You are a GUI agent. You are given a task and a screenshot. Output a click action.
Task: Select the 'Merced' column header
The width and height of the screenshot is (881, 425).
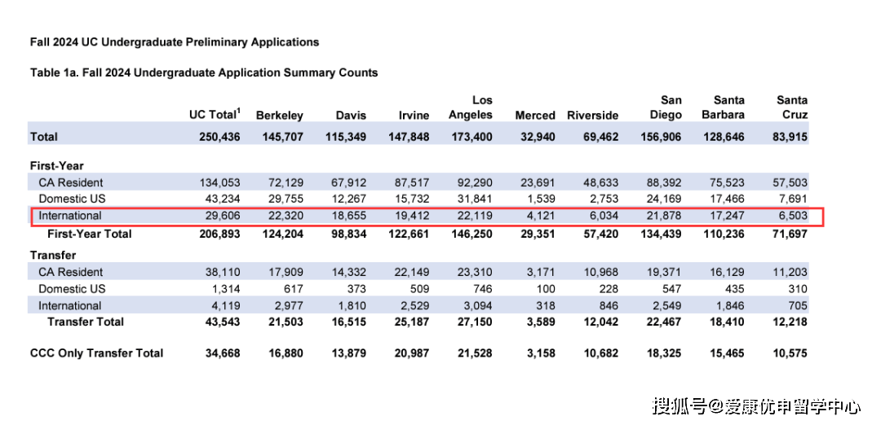click(535, 116)
